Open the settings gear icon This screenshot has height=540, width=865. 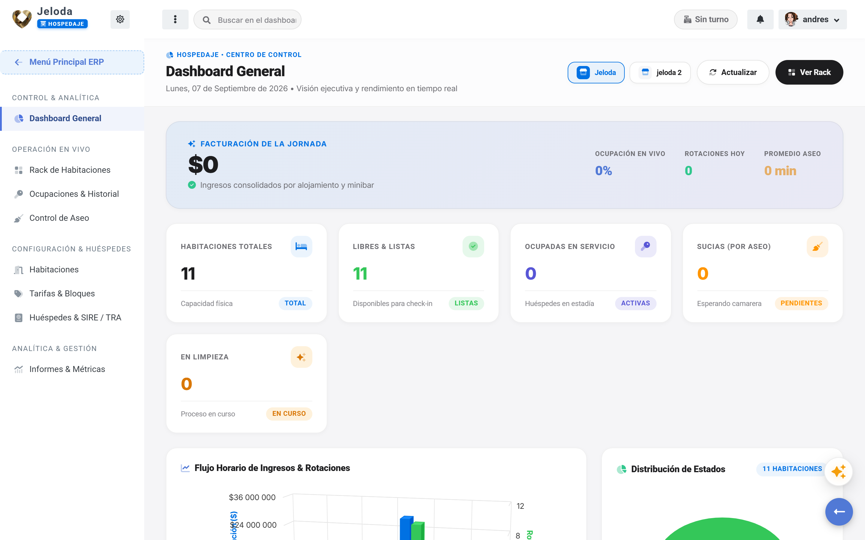pos(120,19)
